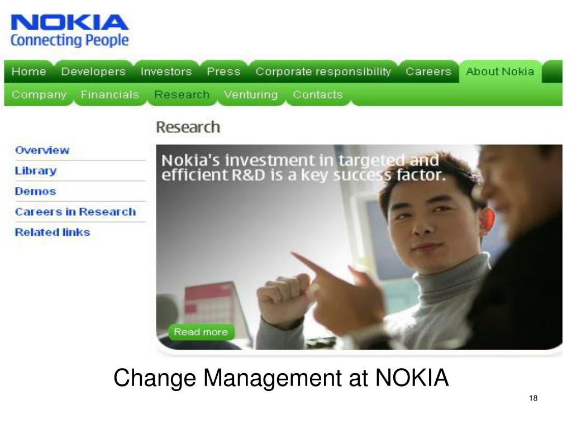Viewport: 572px width, 429px height.
Task: Select the Press tab
Action: (223, 71)
